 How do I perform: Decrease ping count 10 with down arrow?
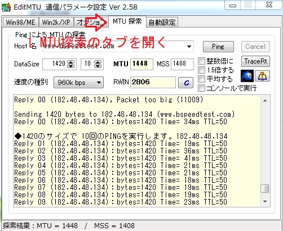(98, 66)
